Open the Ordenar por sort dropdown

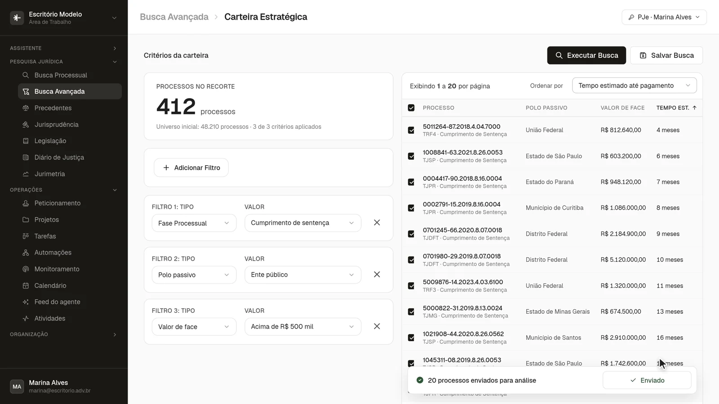(634, 85)
